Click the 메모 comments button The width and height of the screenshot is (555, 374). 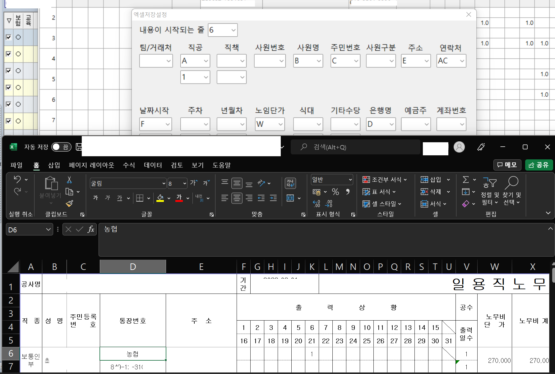[507, 165]
